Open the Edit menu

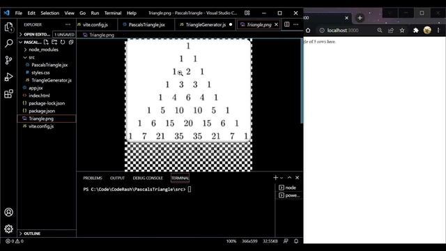click(31, 13)
